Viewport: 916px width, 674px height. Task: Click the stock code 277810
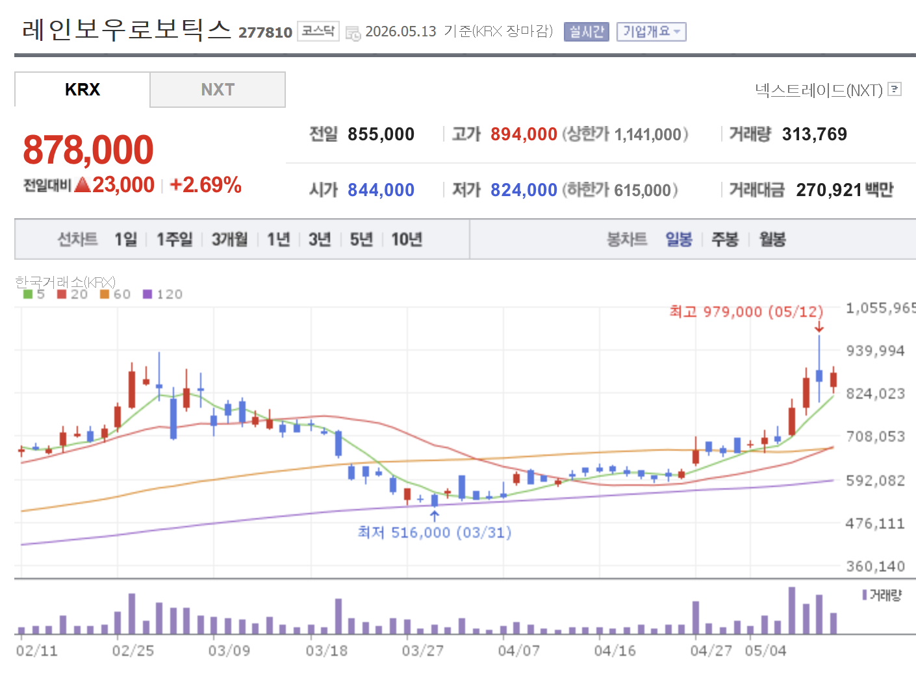tap(265, 32)
